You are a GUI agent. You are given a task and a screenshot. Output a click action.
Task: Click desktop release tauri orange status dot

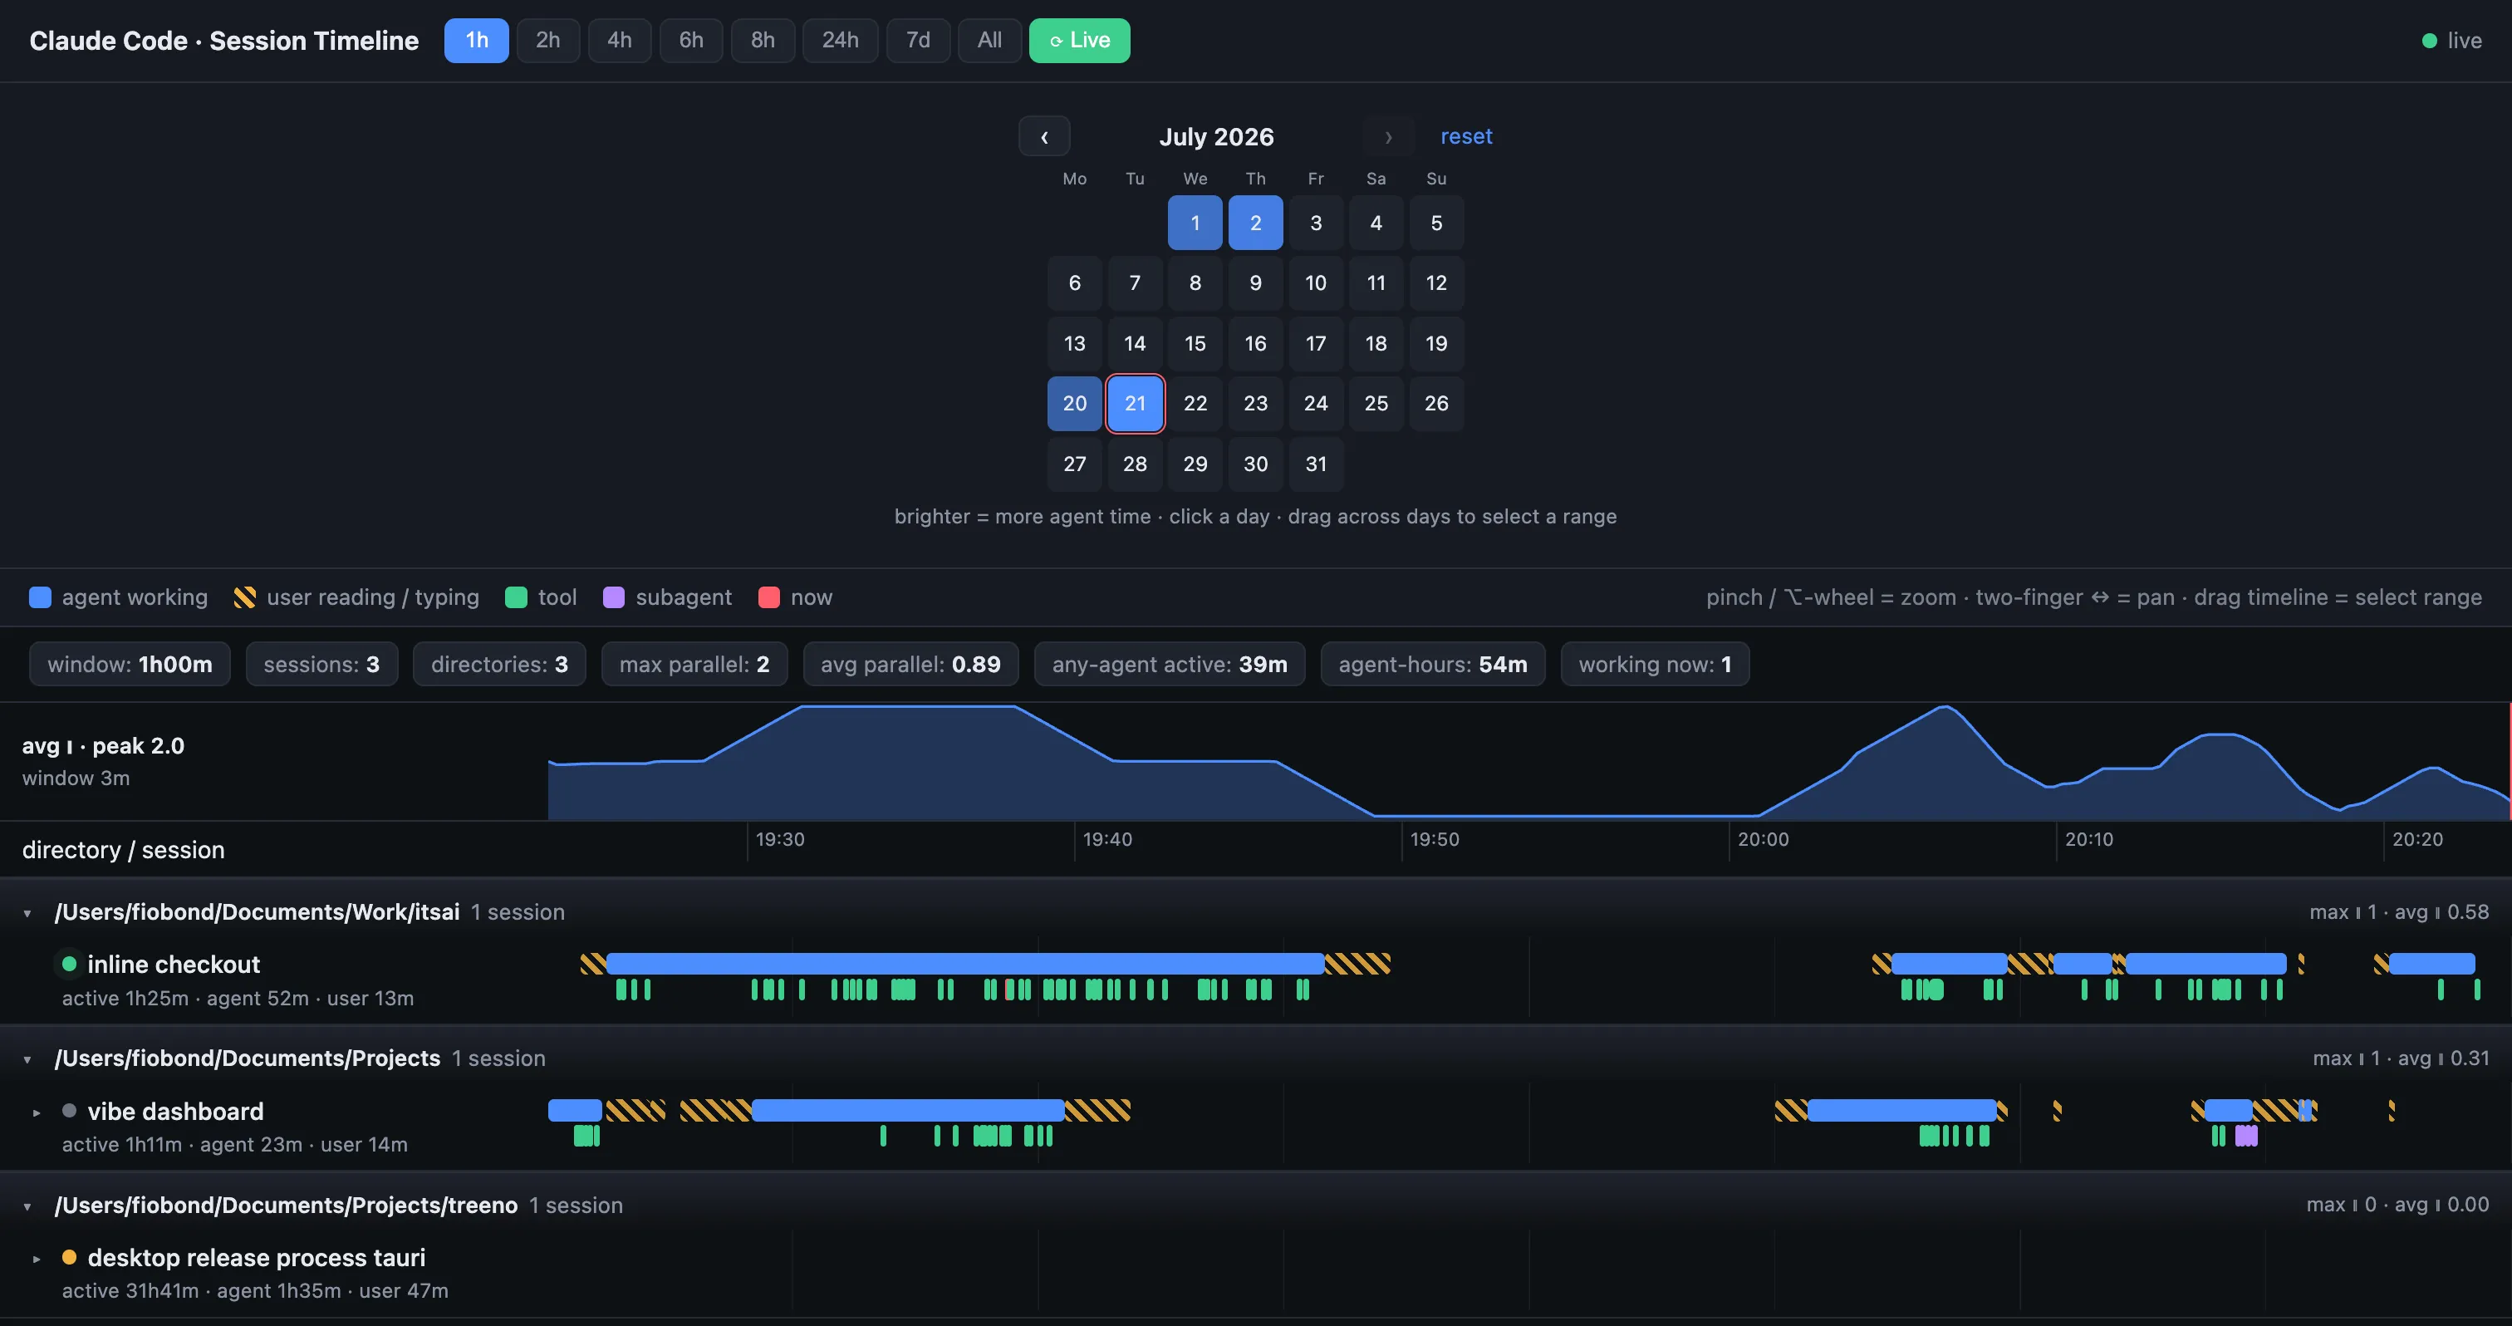pos(69,1257)
